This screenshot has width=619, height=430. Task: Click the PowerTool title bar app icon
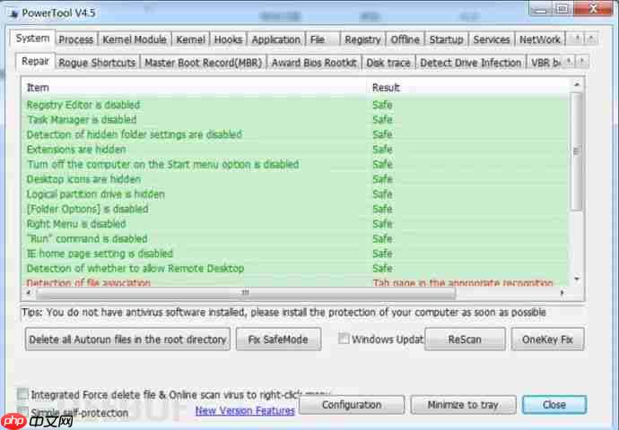click(14, 13)
